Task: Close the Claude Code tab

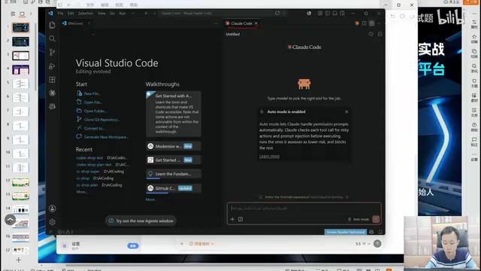Action: (256, 23)
